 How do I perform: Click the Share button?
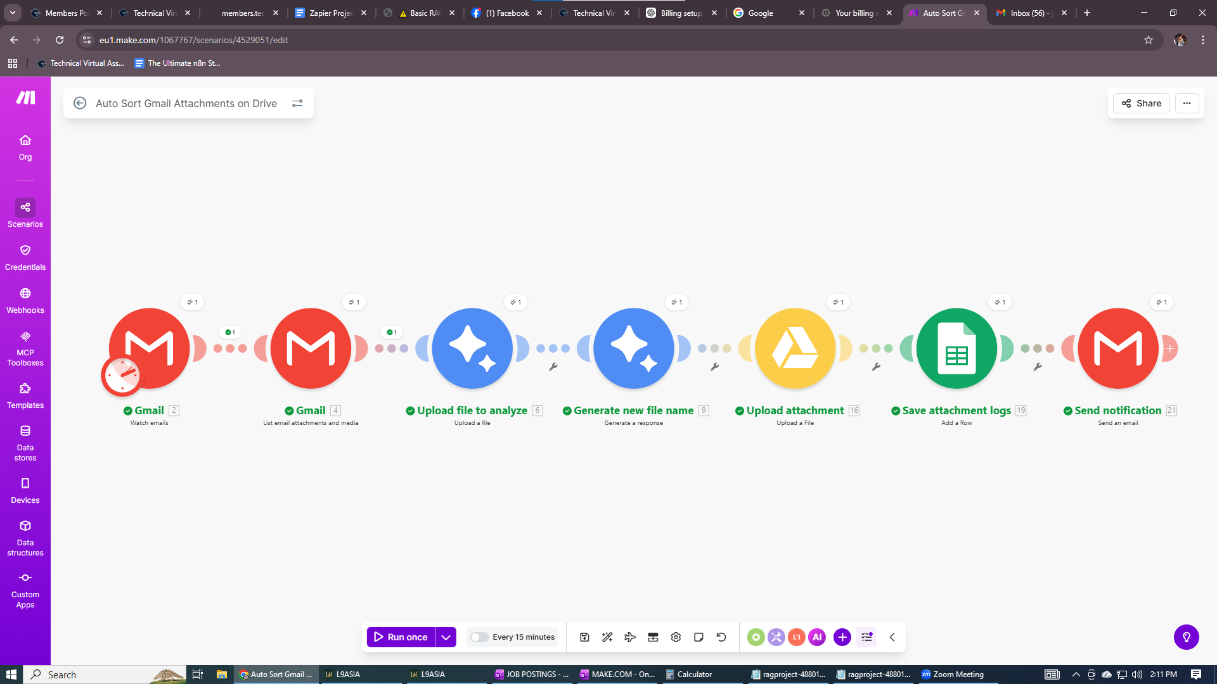click(x=1141, y=103)
